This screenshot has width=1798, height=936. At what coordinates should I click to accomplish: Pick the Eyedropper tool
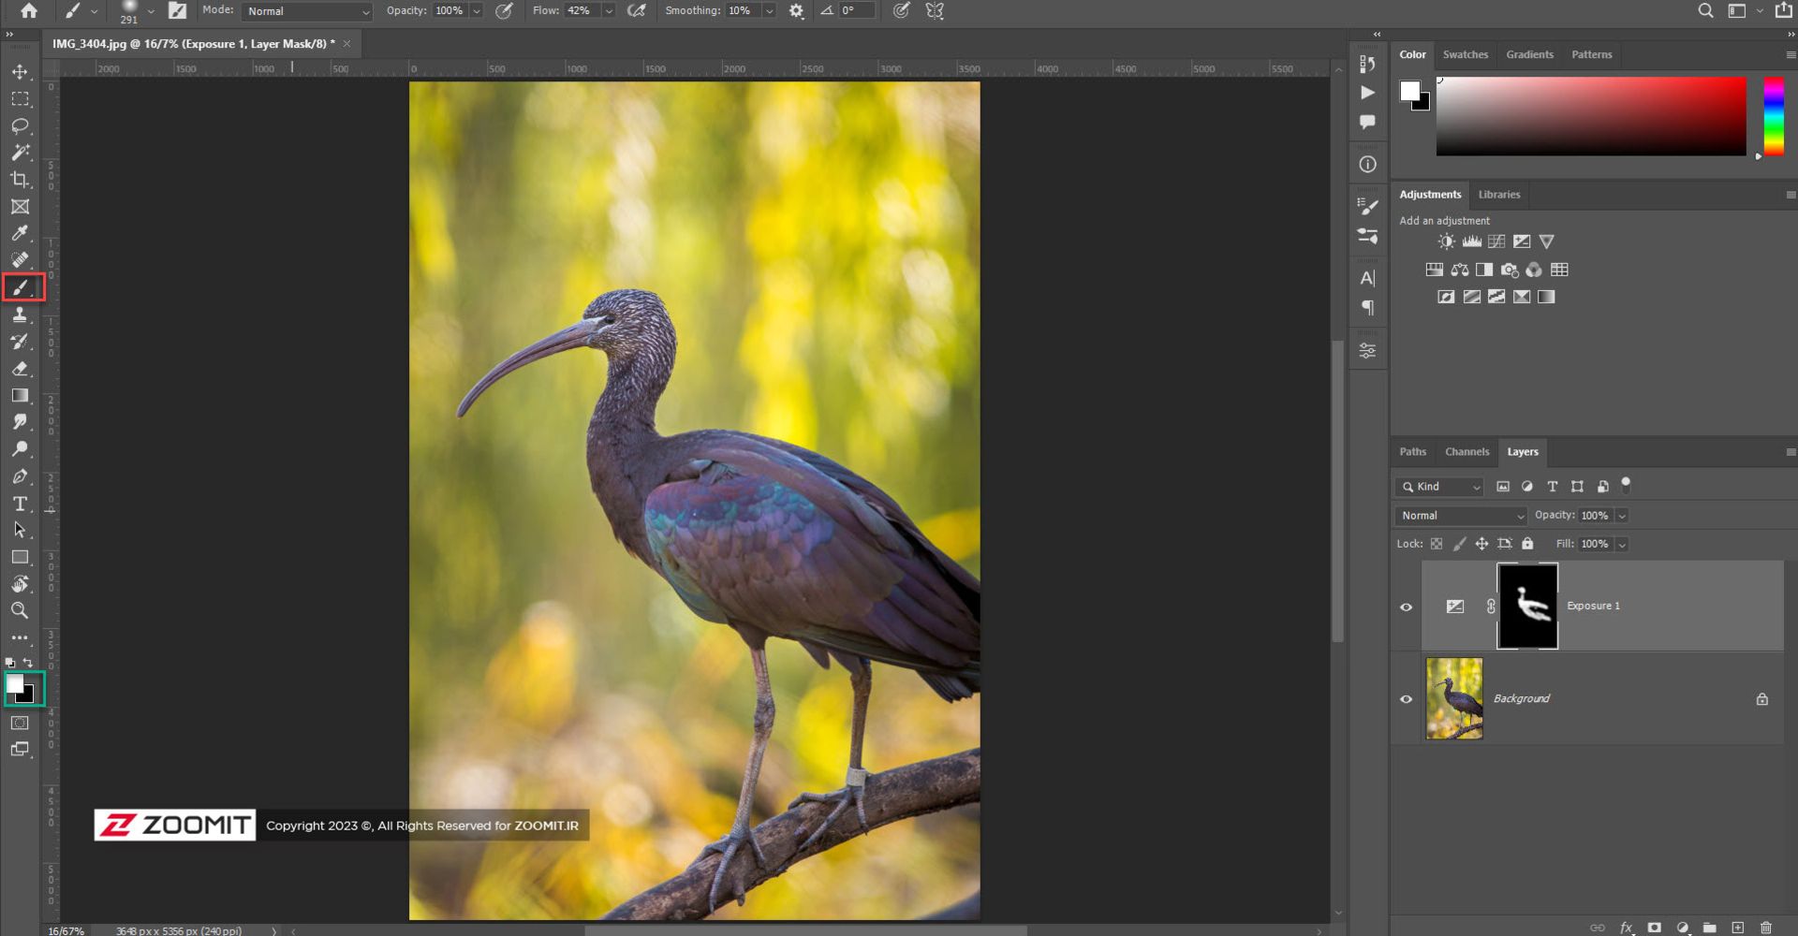(20, 233)
